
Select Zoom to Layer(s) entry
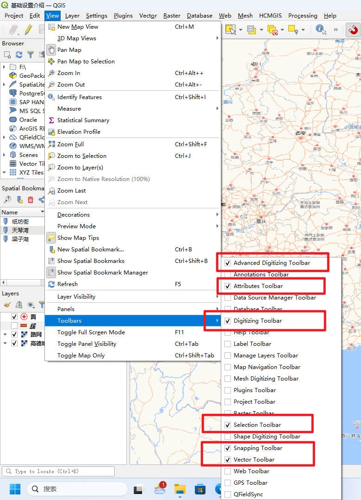coord(133,168)
